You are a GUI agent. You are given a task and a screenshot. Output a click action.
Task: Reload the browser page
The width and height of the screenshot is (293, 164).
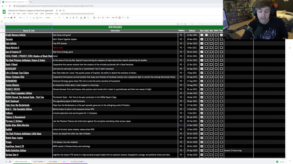point(10,6)
